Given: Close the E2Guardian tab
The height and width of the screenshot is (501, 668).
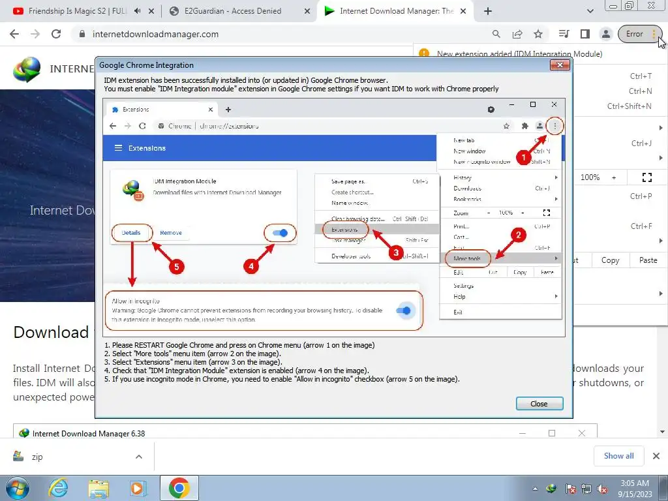Looking at the screenshot, I should (x=307, y=12).
